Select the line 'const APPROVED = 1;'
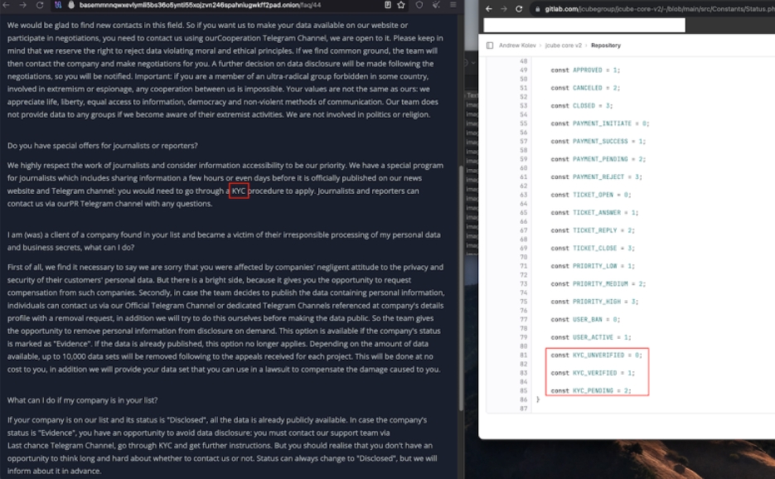Screen dimensions: 775x479 (x=585, y=70)
